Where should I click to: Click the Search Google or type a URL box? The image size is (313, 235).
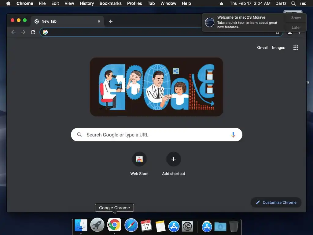[156, 135]
